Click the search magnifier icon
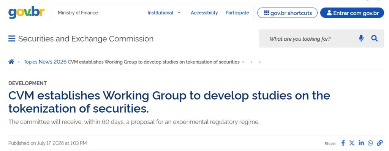Viewport: 389px width, 151px height. coord(374,38)
